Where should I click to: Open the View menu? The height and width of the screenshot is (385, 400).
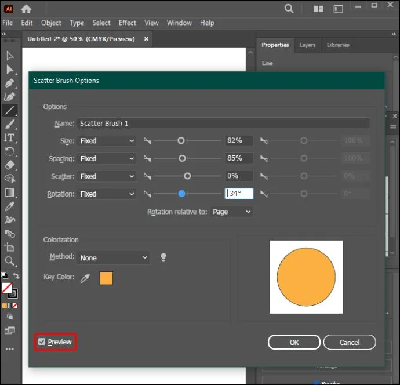pos(151,23)
